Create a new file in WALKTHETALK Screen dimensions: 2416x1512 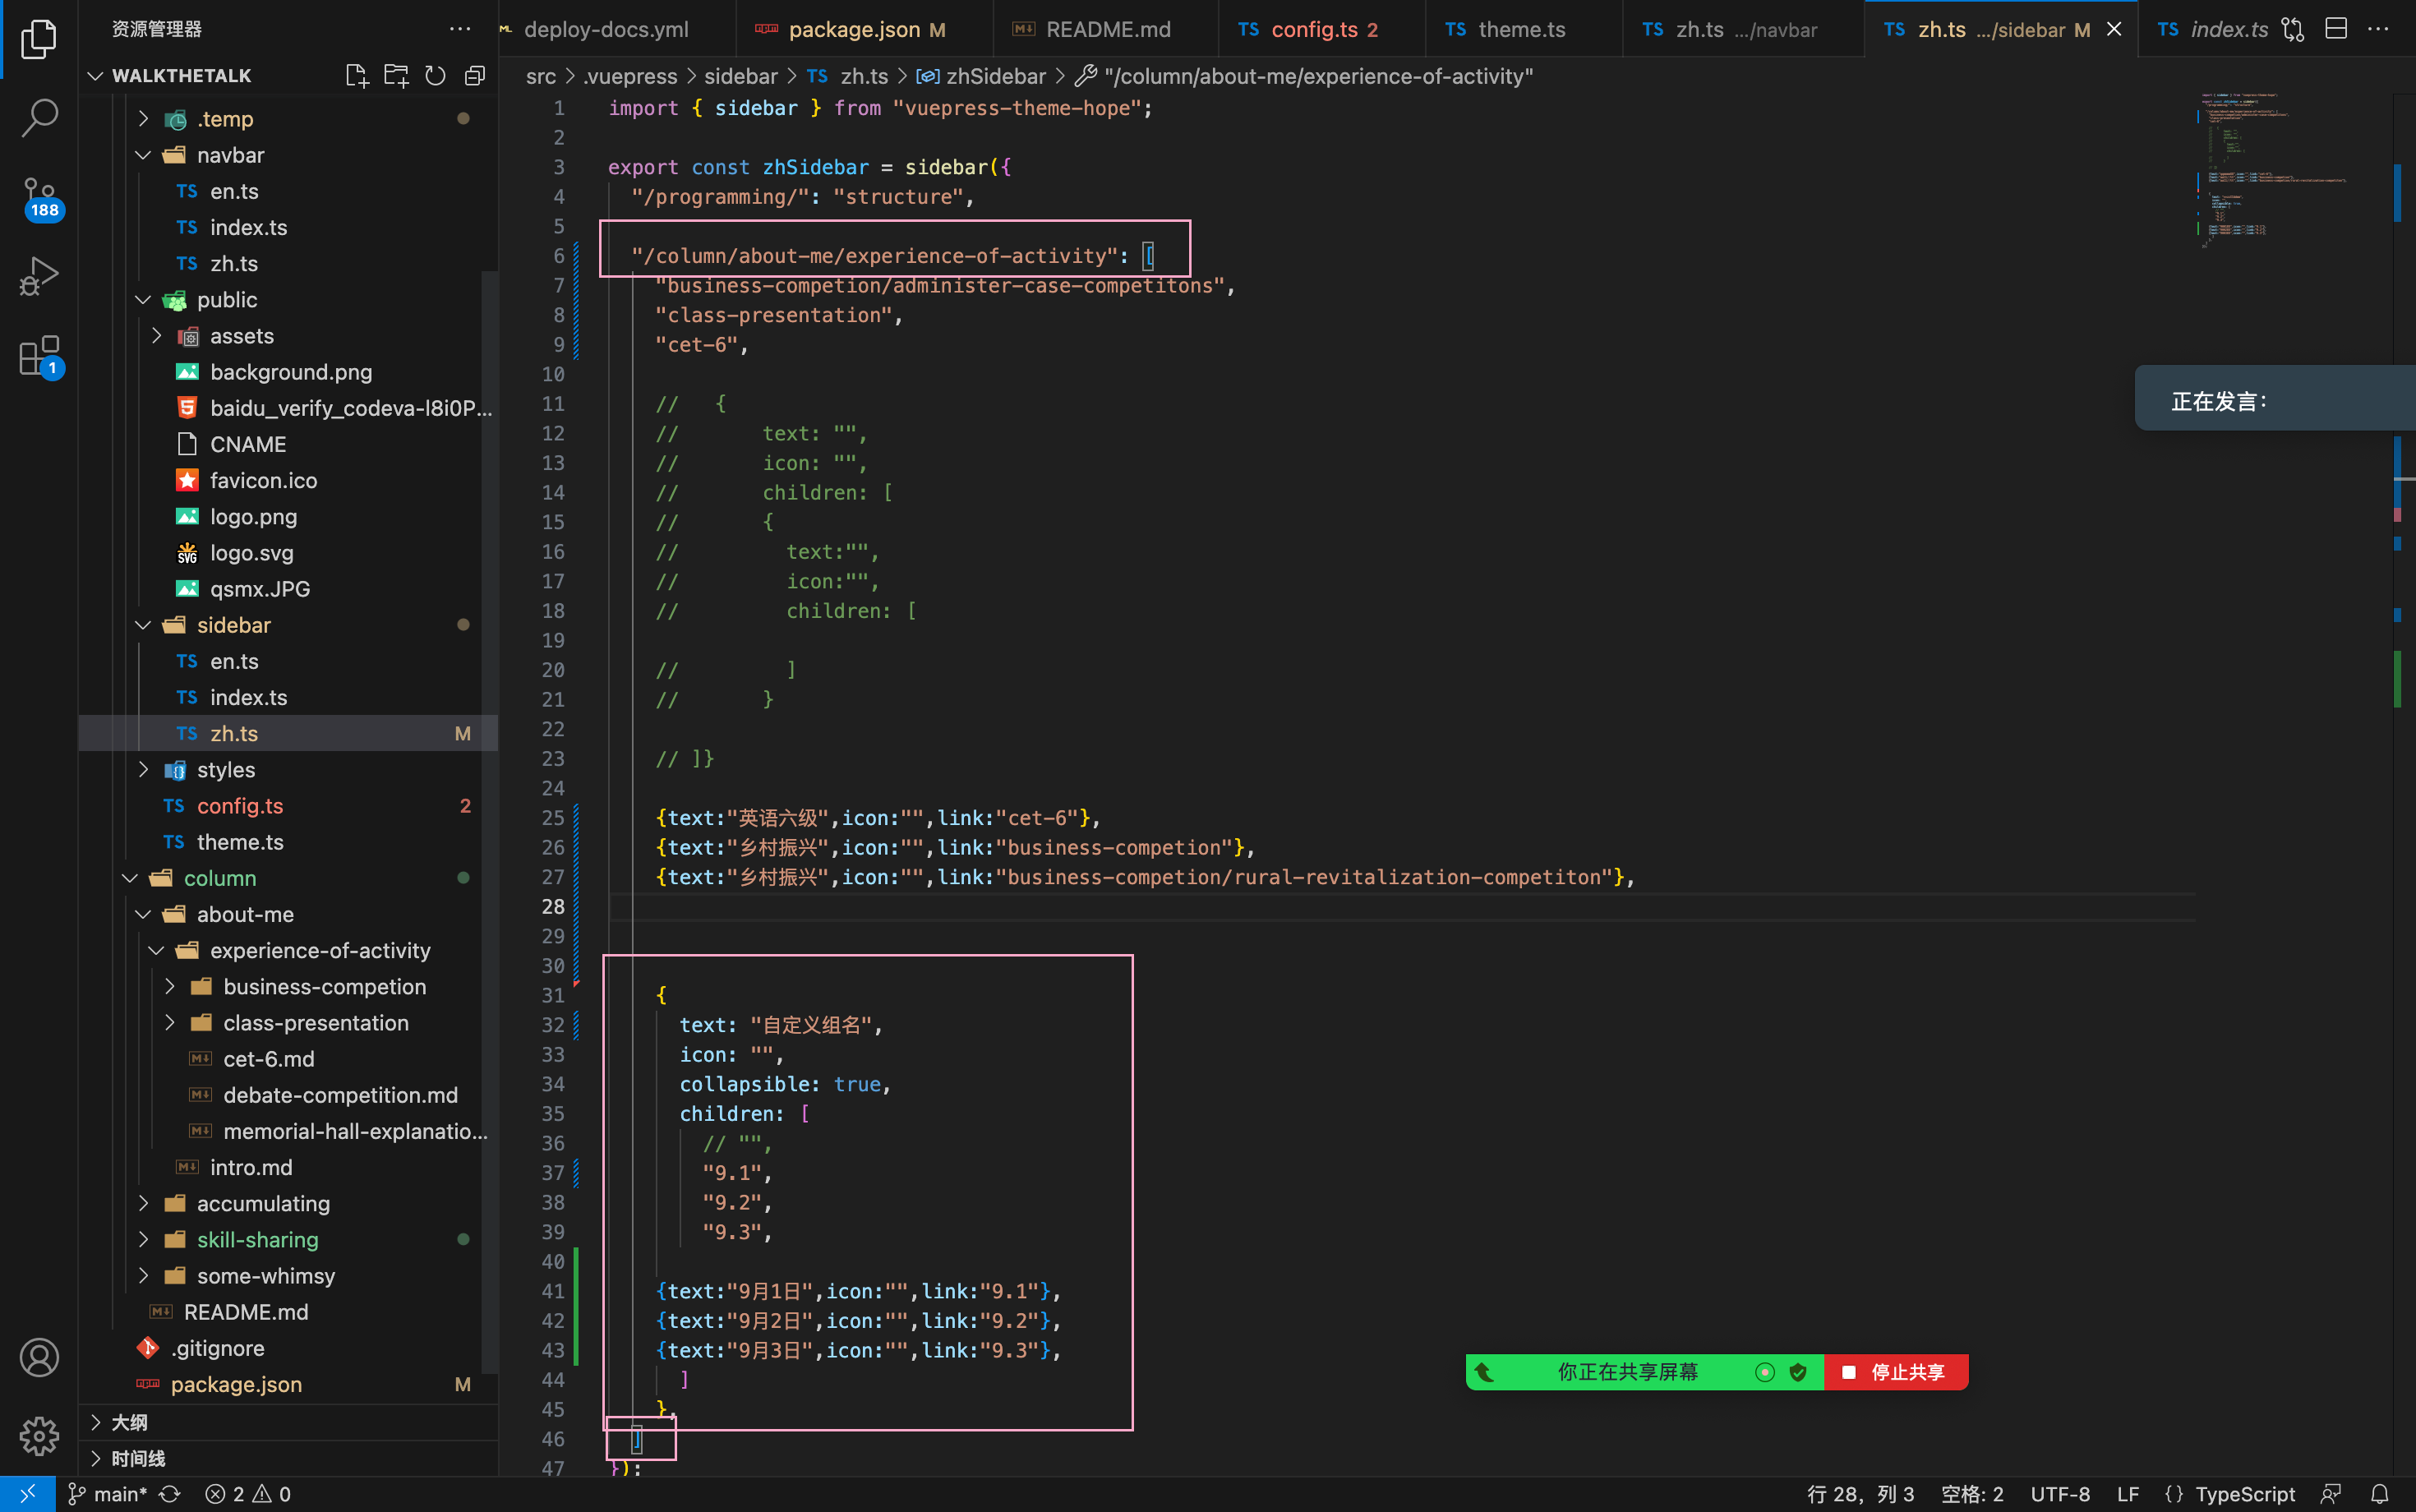click(356, 76)
